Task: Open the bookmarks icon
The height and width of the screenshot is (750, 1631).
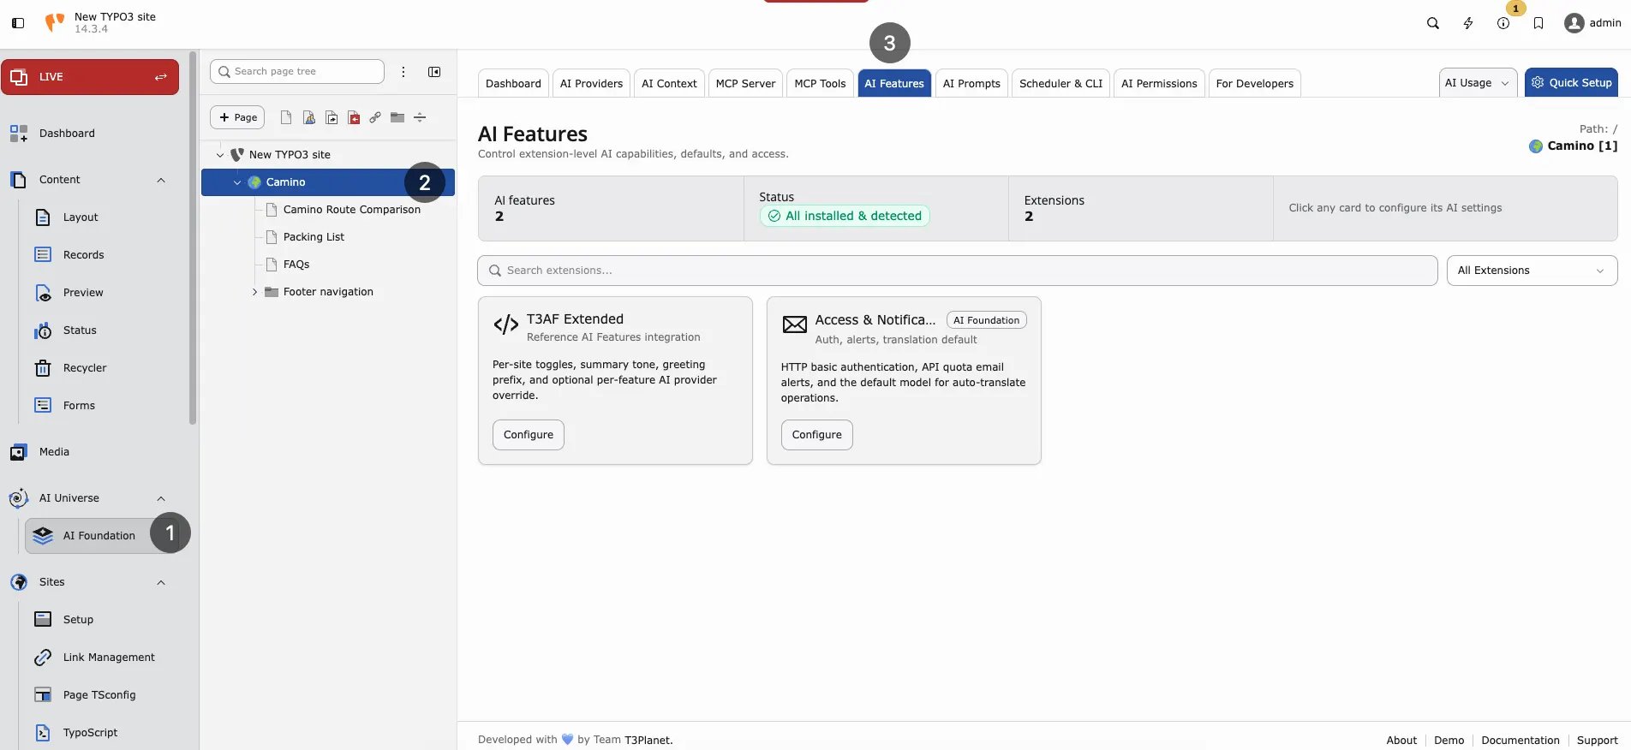Action: coord(1538,23)
